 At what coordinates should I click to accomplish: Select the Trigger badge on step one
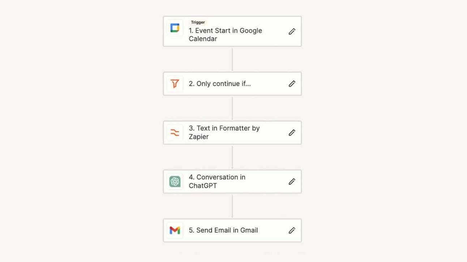tap(198, 22)
